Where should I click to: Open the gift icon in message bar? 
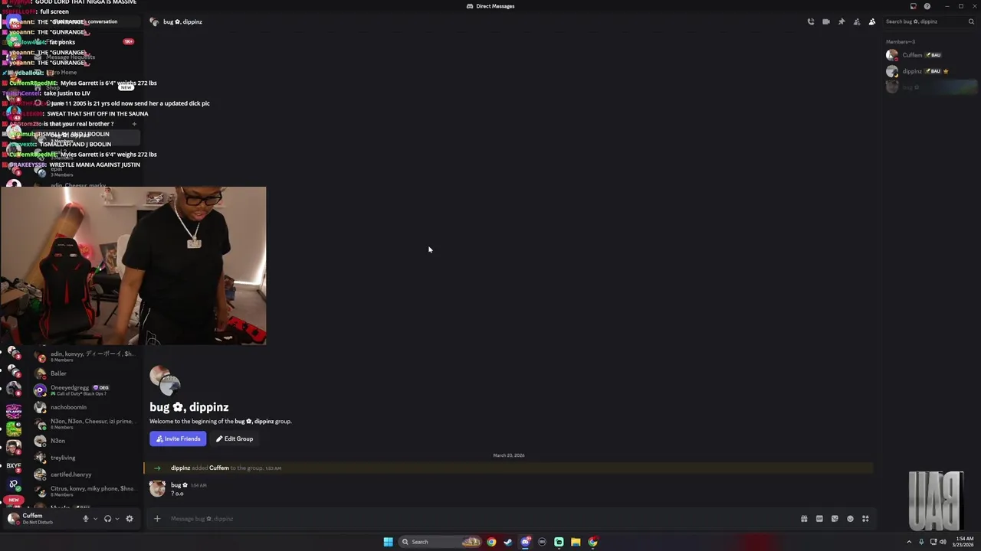(804, 519)
